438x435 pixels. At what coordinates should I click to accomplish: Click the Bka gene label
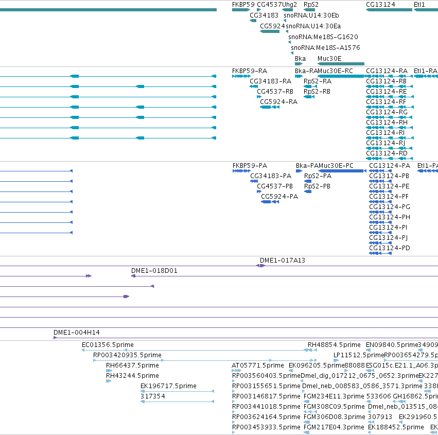pos(300,58)
